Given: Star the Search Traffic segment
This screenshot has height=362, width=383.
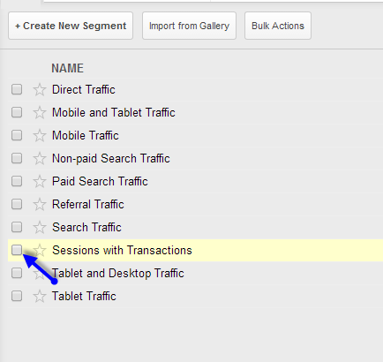Looking at the screenshot, I should click(x=40, y=228).
